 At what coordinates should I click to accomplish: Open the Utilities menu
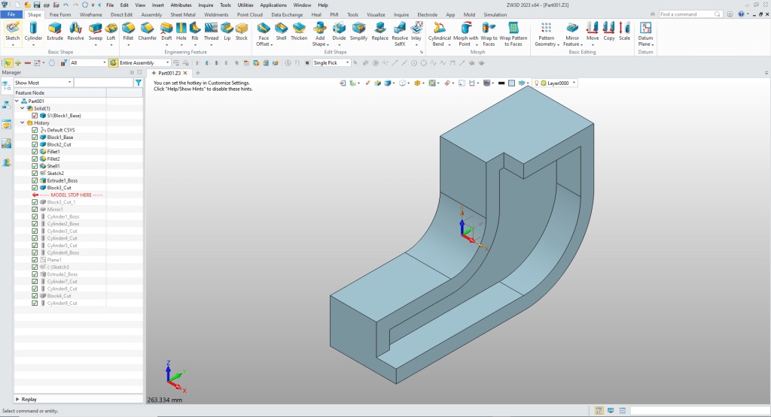tap(245, 5)
